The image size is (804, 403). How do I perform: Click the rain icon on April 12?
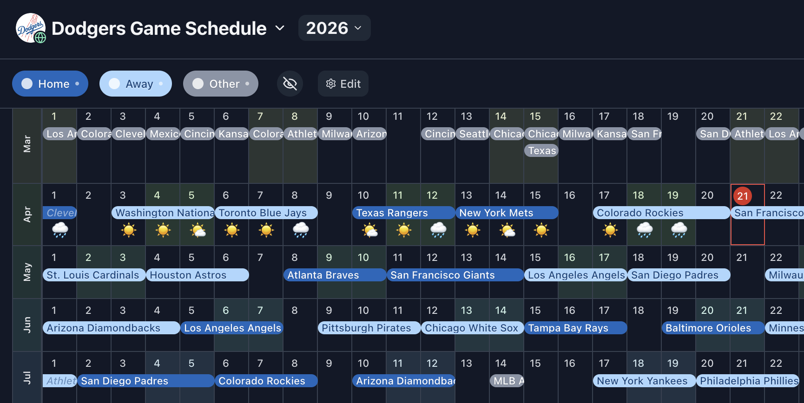click(x=438, y=230)
